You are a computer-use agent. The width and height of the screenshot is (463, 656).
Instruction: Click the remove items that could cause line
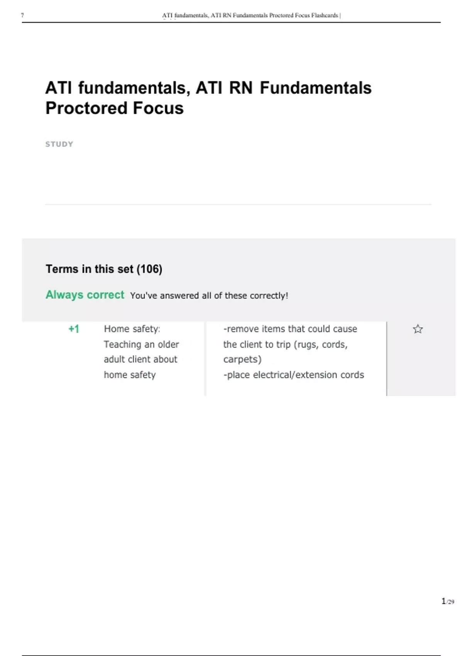click(290, 329)
